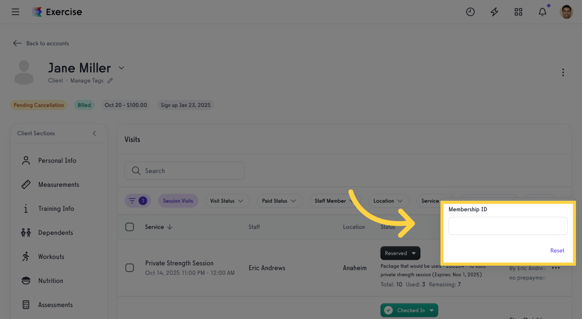582x319 pixels.
Task: Open the apps grid icon
Action: [518, 12]
